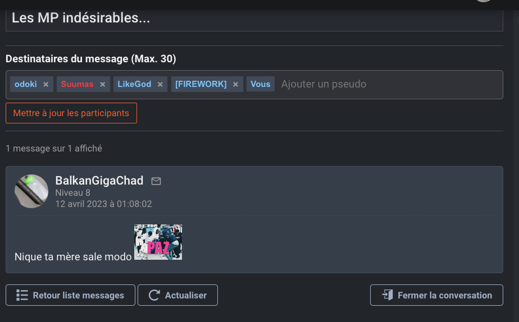This screenshot has width=519, height=322.
Task: Click Fermer la conversation button
Action: click(436, 295)
